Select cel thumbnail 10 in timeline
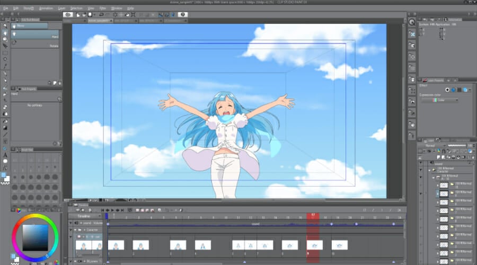Screen dimensions: 477x265 tap(340, 245)
